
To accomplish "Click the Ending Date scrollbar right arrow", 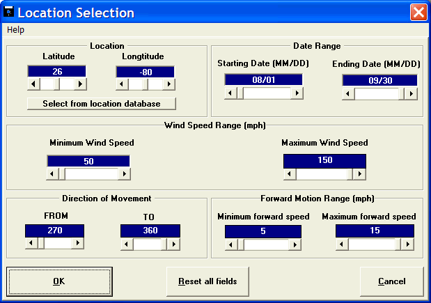I will click(x=411, y=92).
